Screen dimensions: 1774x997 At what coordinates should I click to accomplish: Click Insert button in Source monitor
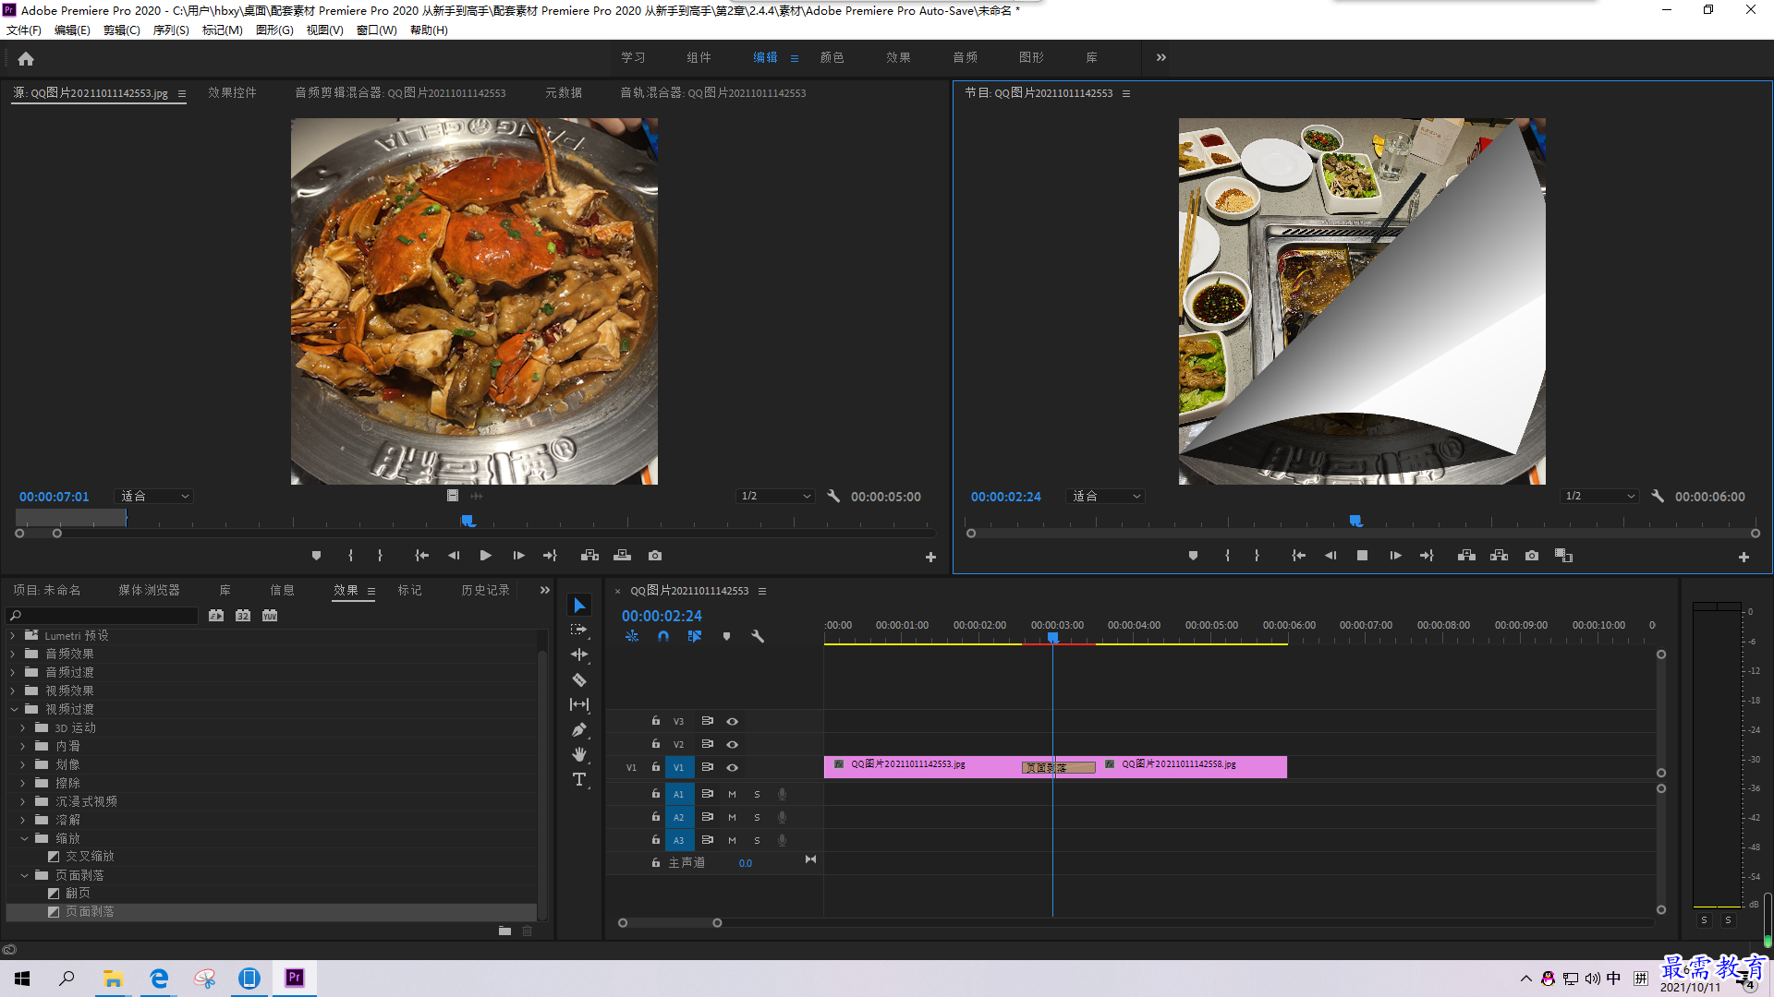pos(589,556)
